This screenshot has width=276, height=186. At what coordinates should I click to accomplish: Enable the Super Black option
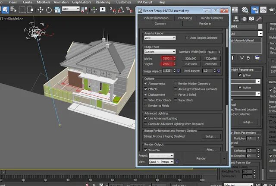[176, 100]
